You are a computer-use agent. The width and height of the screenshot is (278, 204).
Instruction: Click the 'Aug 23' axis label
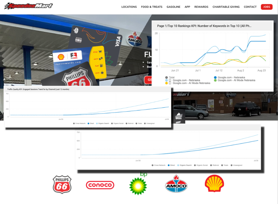[262, 70]
